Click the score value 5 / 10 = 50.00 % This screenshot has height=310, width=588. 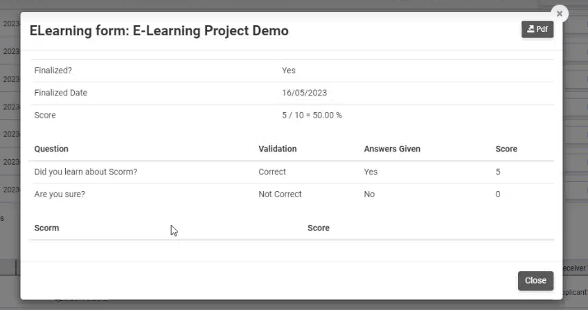[x=312, y=115]
